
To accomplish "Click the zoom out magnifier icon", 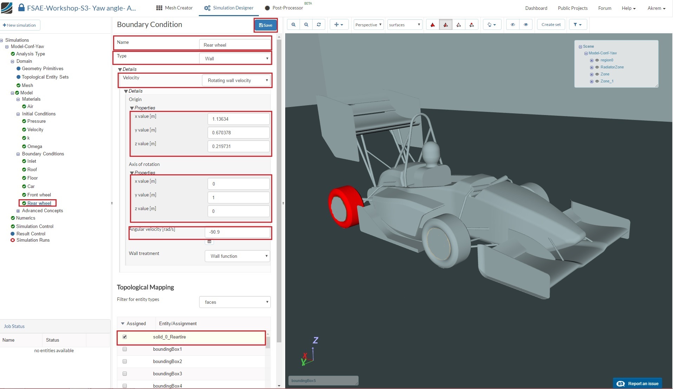I will [306, 25].
